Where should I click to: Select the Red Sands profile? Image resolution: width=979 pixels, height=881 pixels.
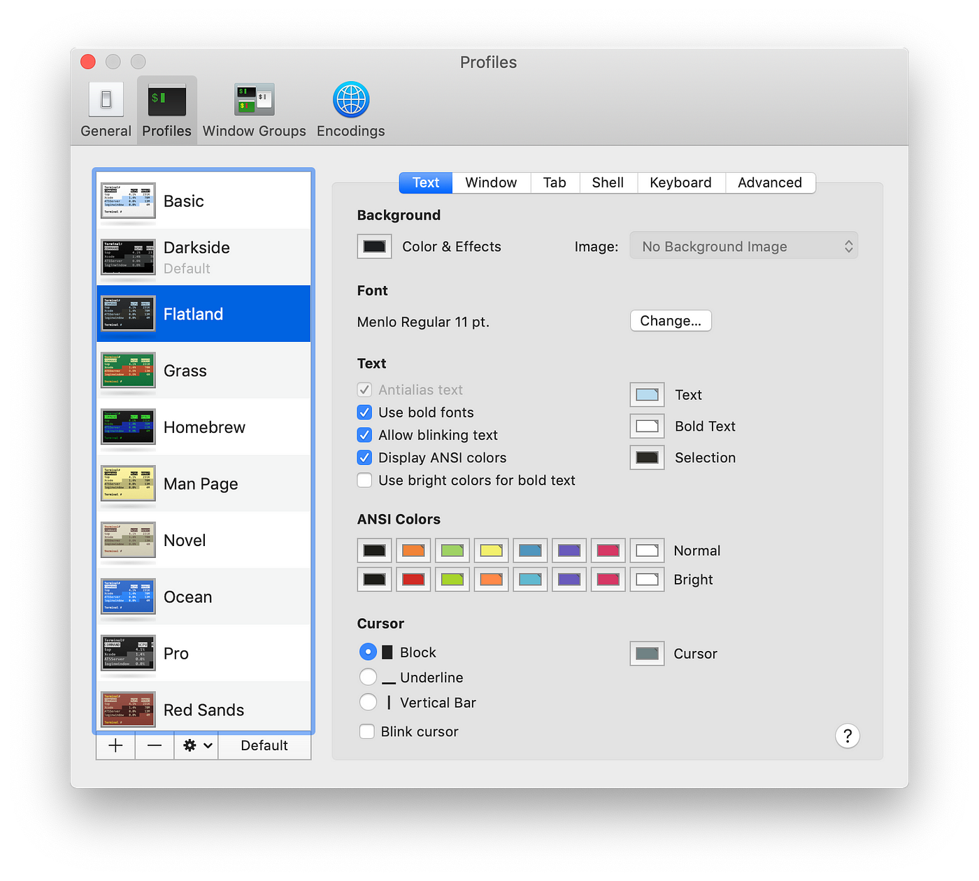point(203,707)
